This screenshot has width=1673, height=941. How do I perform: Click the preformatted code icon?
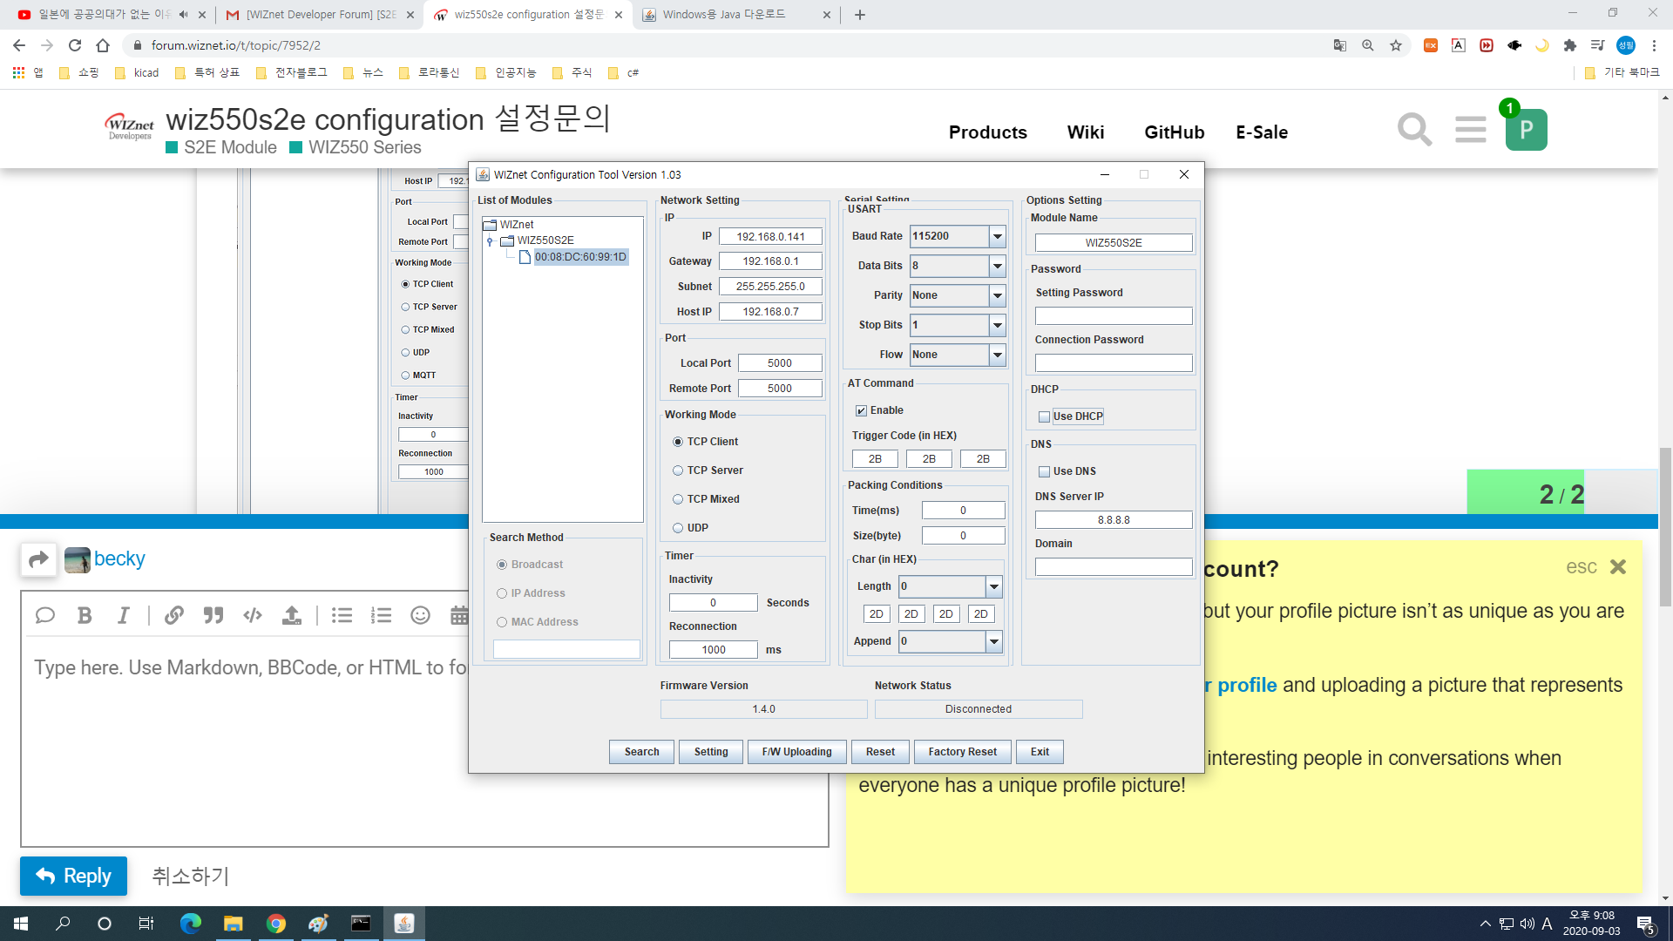pyautogui.click(x=253, y=616)
